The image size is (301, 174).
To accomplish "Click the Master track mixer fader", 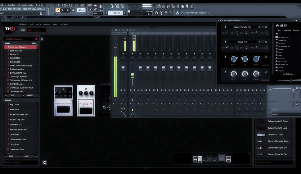I will click(123, 68).
